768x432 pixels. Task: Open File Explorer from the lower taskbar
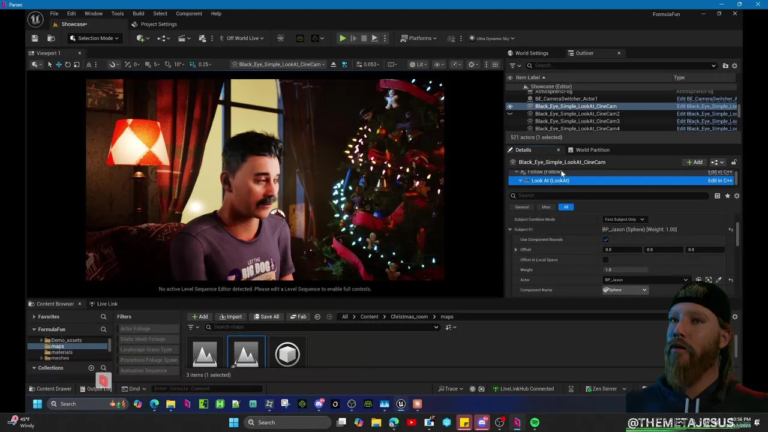[376, 422]
